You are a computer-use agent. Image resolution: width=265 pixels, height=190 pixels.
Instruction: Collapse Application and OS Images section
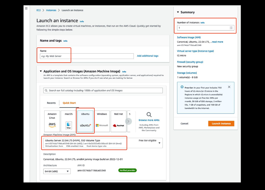coord(41,71)
